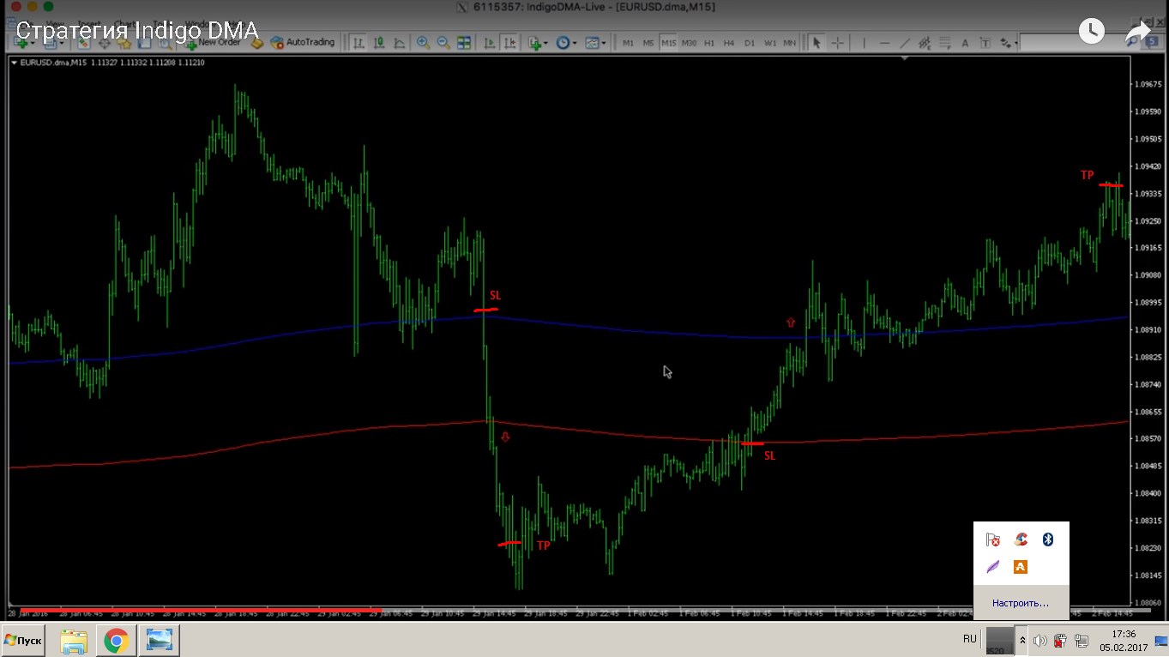Open the indicators list dropdown

pos(538,43)
